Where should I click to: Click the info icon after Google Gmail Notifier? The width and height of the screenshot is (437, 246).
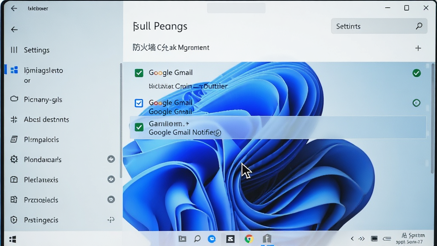click(218, 133)
